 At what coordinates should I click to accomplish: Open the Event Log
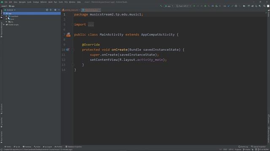pos(243,147)
